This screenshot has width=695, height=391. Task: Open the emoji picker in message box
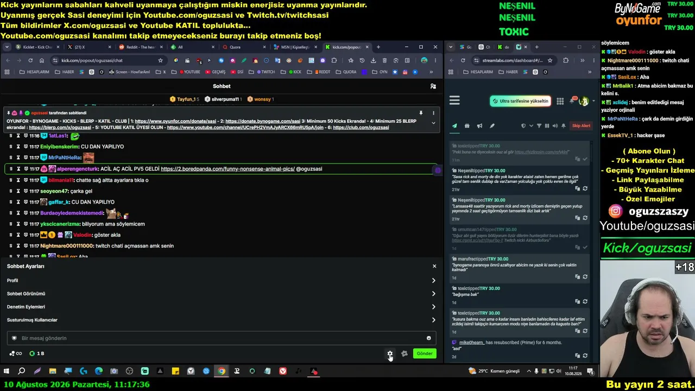click(x=429, y=338)
